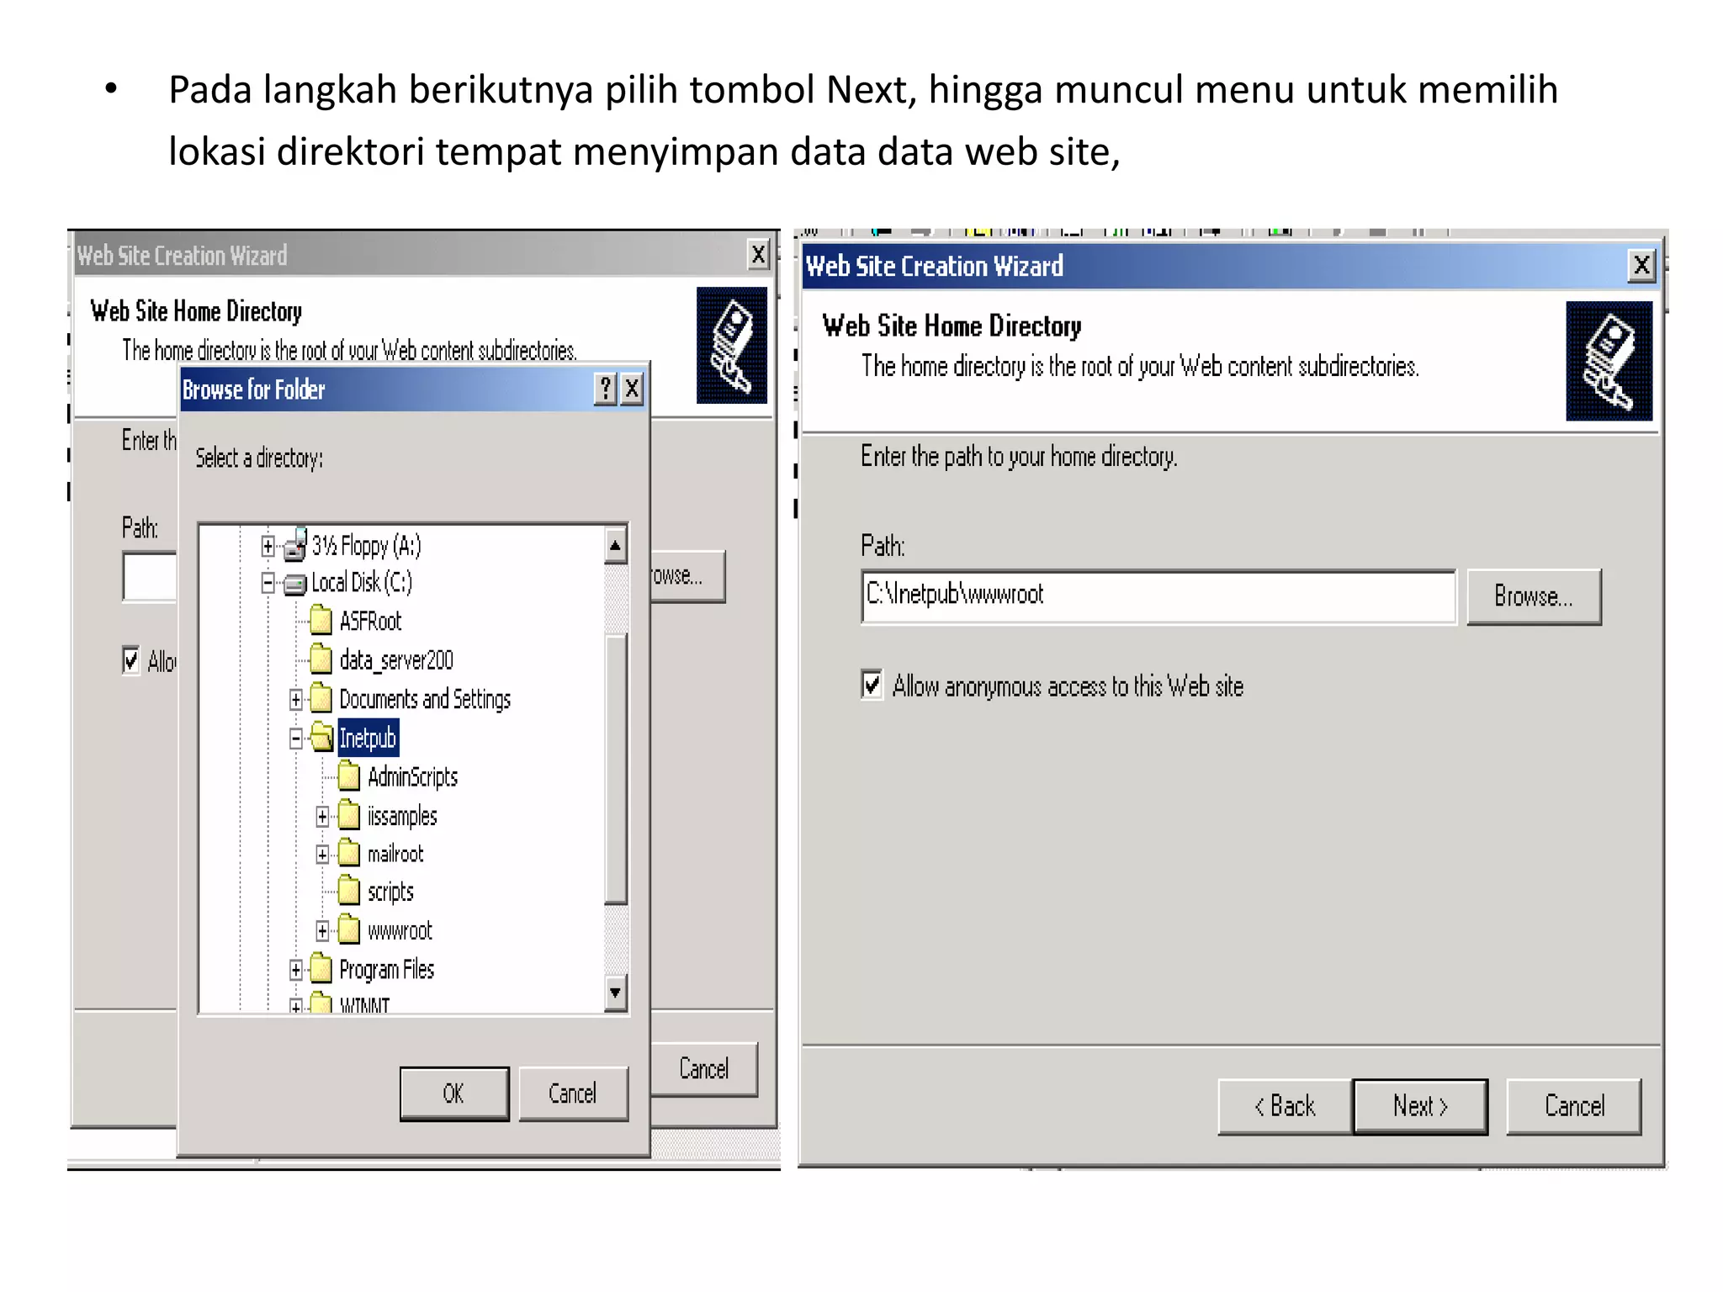Click the folder tree vertical scrollbar thumb
1723x1292 pixels.
(x=615, y=769)
